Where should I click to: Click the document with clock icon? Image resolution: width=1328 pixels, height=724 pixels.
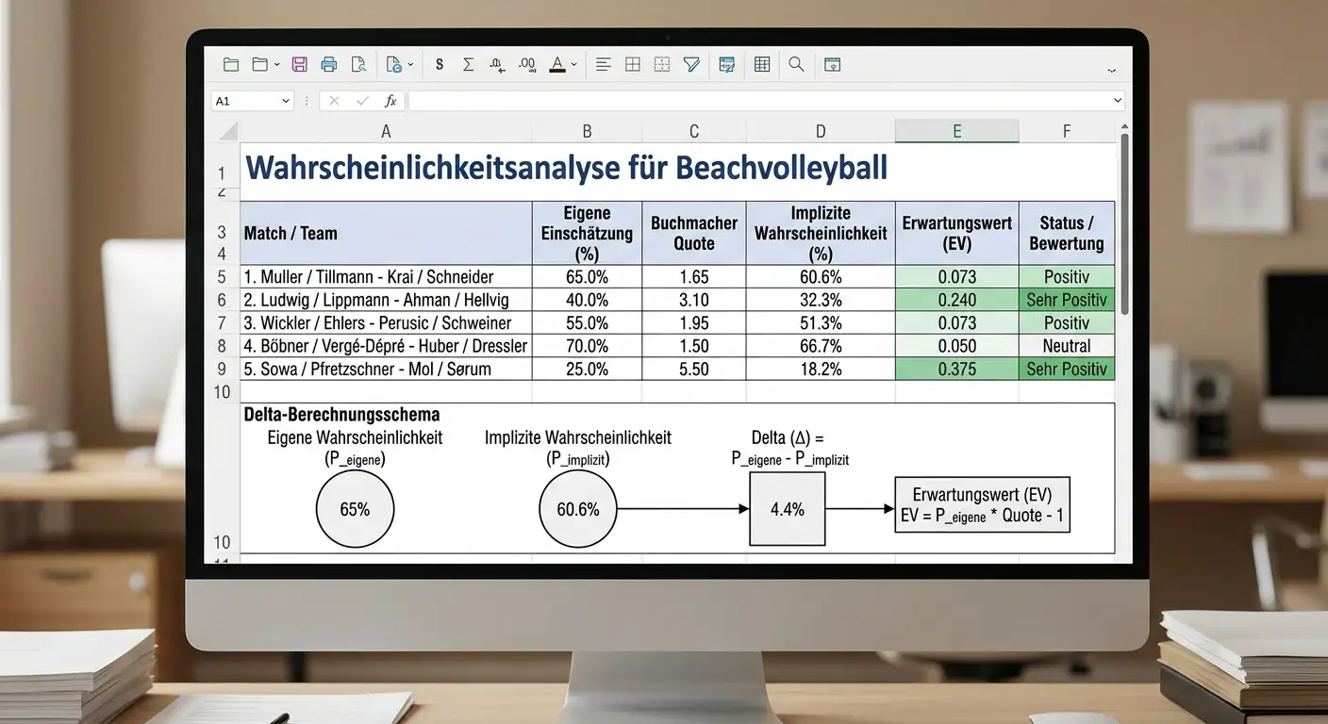[x=394, y=65]
